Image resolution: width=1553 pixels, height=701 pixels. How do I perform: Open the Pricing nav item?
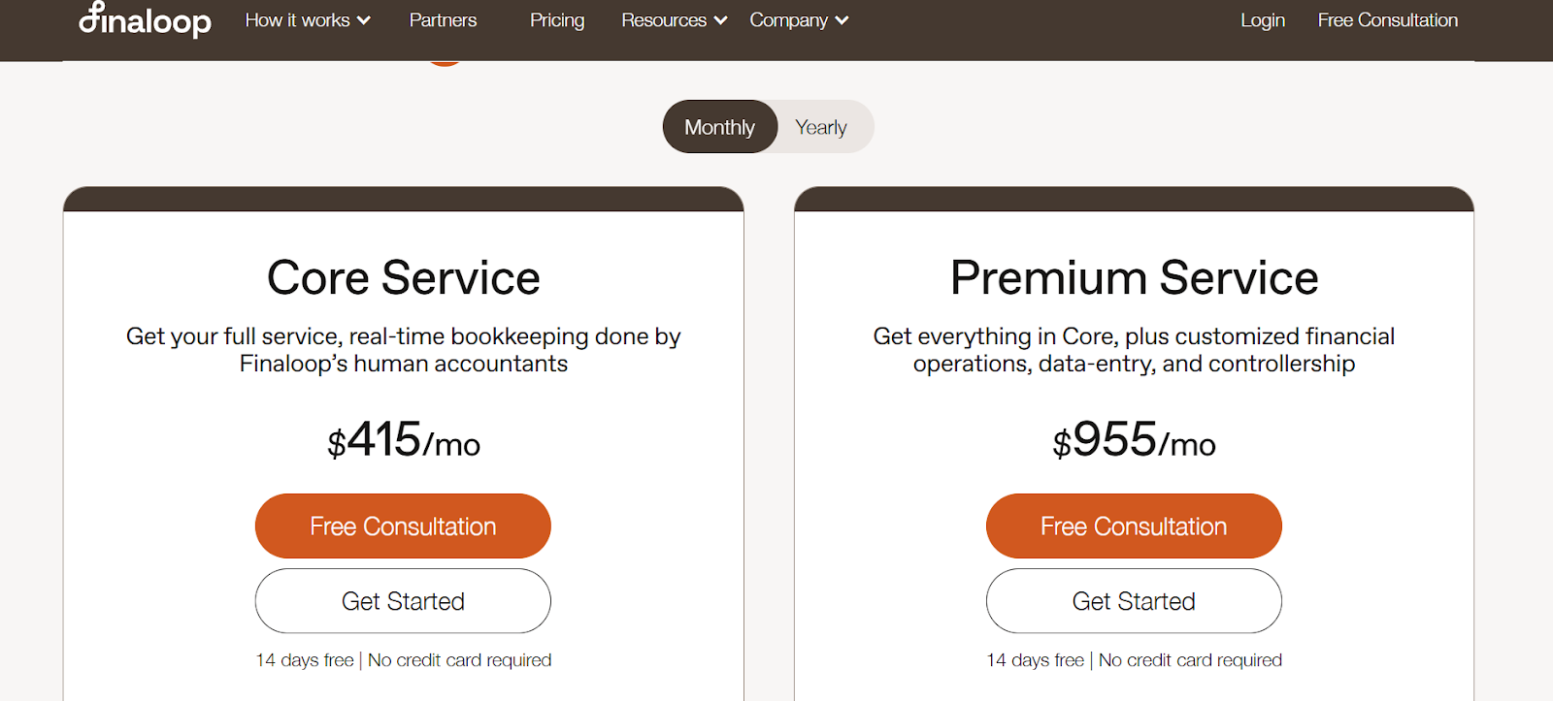click(557, 20)
